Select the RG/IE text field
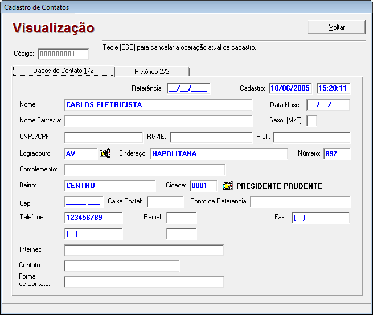This screenshot has width=373, height=315. [211, 137]
